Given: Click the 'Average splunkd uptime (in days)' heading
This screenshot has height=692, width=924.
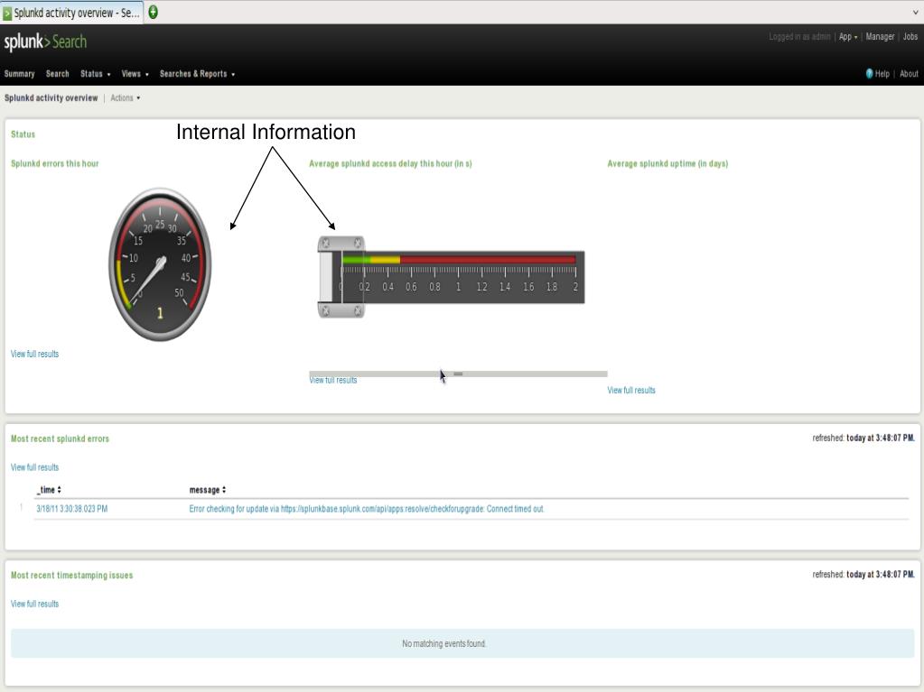Looking at the screenshot, I should coord(667,163).
